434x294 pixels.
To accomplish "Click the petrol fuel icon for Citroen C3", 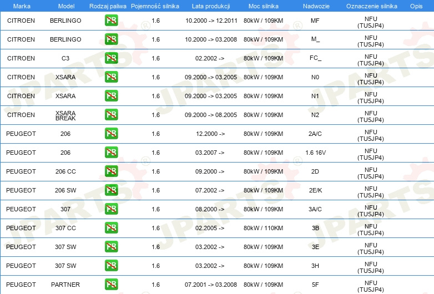I will coord(111,58).
